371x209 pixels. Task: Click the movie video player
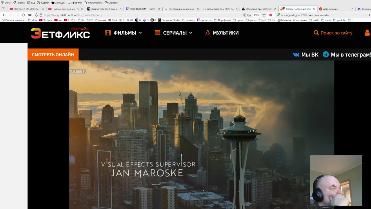point(201,135)
